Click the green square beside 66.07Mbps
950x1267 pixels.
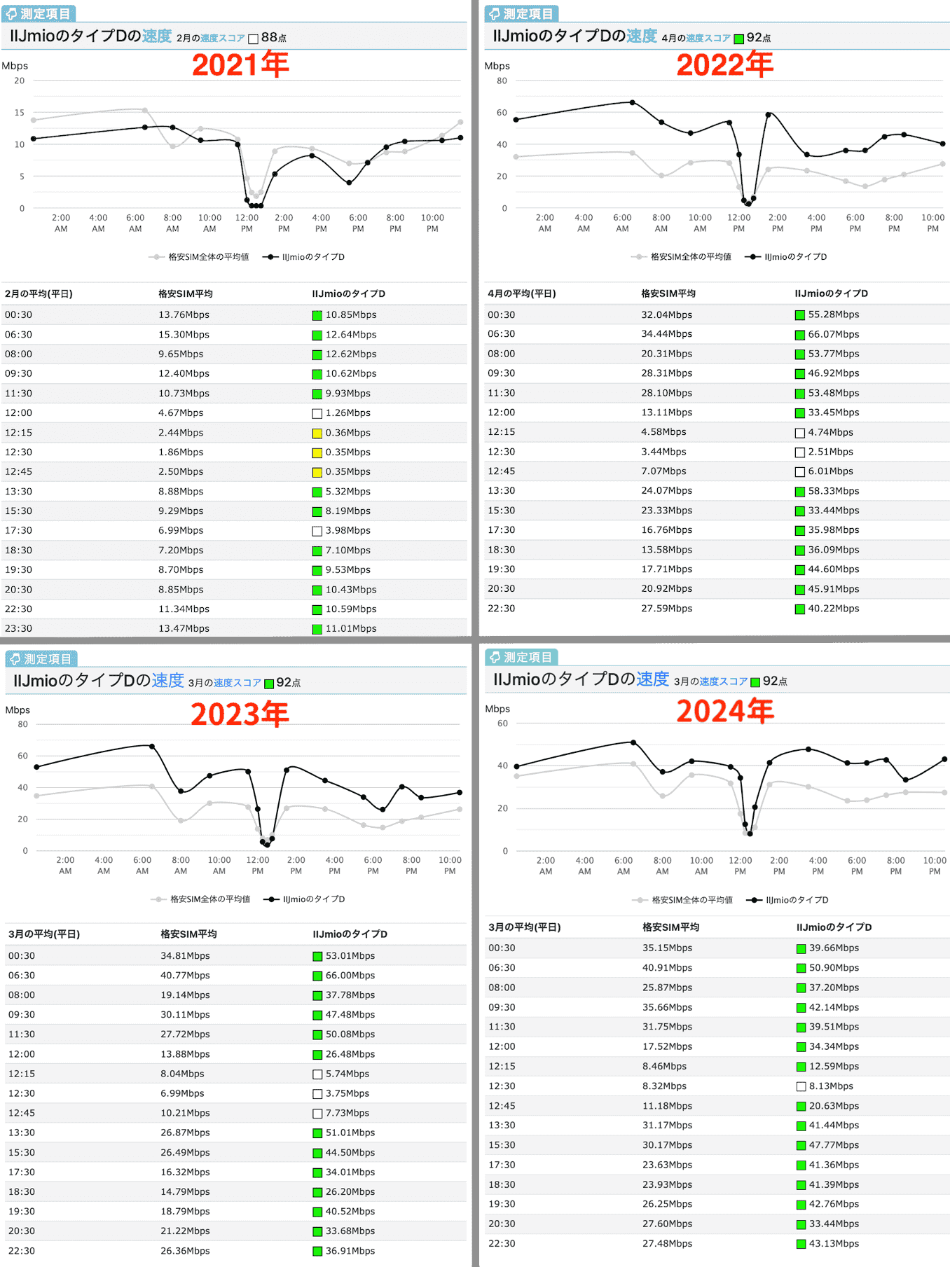[x=800, y=335]
